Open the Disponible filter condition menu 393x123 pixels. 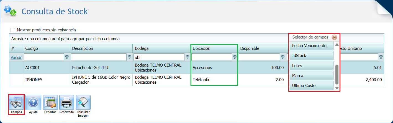(282, 57)
